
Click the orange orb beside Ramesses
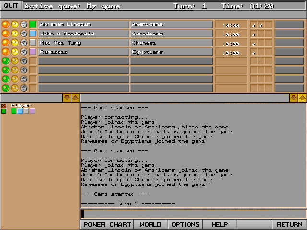[5, 52]
